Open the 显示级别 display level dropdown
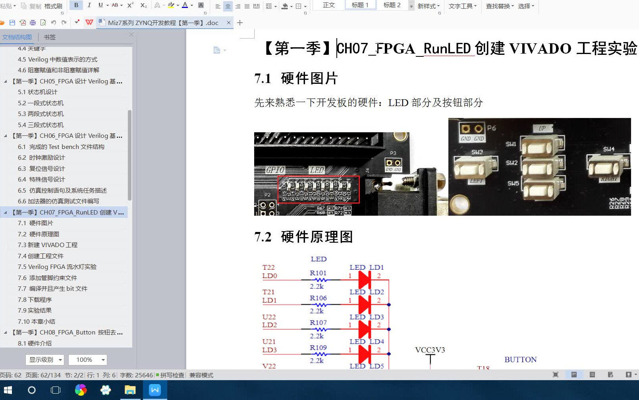The image size is (639, 400). (45, 359)
